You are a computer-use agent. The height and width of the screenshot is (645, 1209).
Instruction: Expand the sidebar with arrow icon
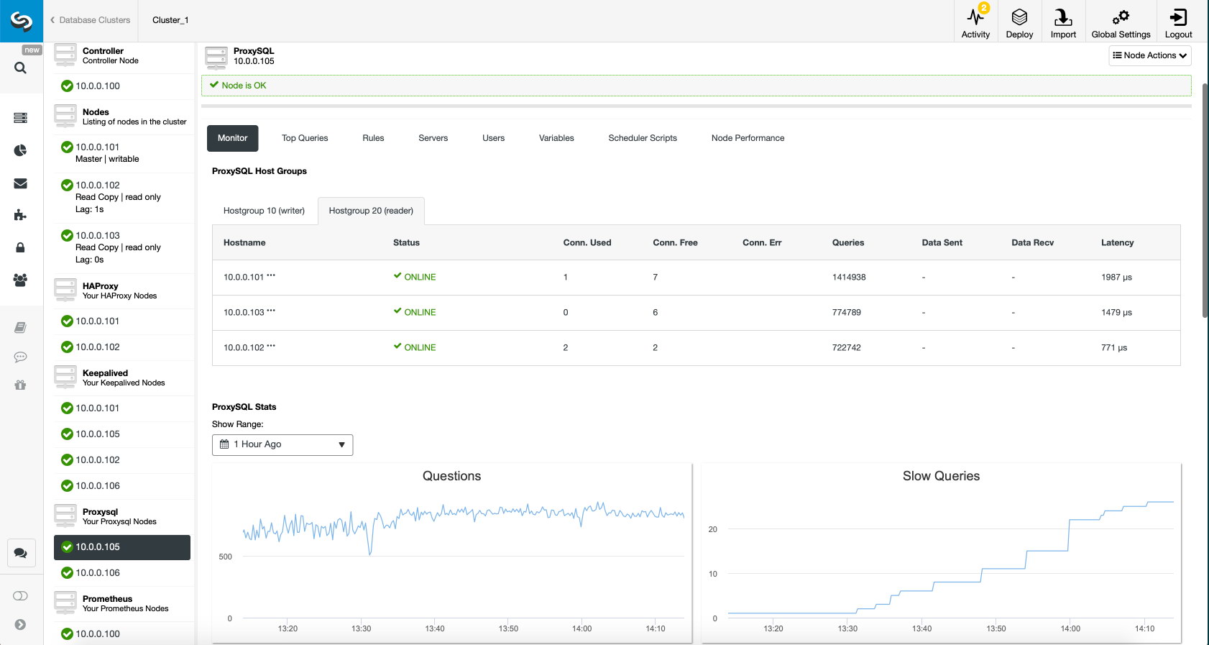20,625
